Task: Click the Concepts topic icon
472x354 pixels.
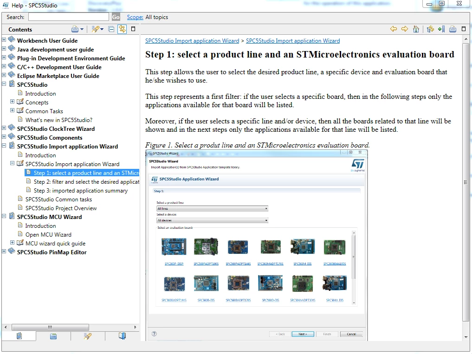Action: pos(20,102)
